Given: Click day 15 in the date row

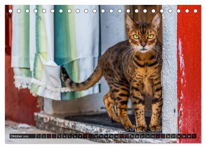Looking at the screenshot, I should click(x=111, y=136).
